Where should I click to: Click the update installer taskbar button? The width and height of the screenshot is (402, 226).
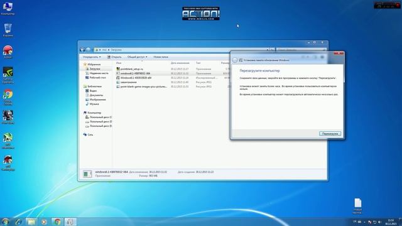coord(70,222)
